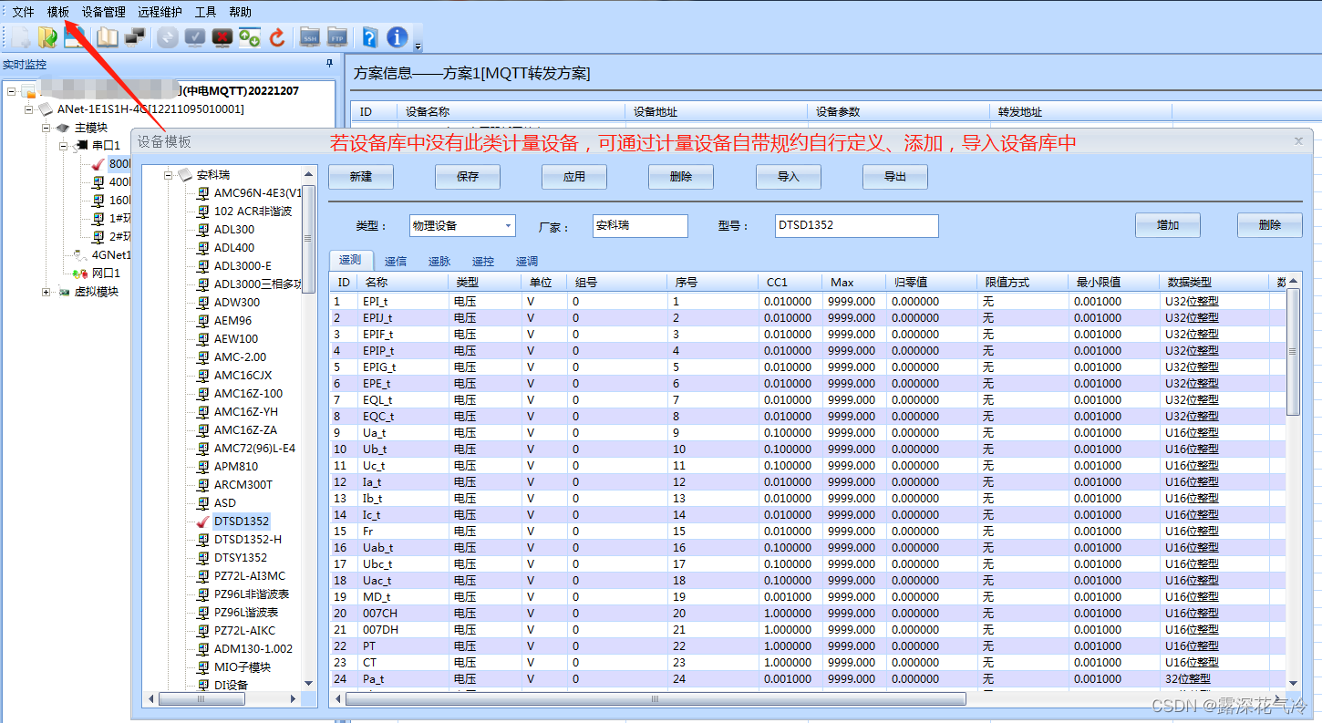Select 网口1 in the monitor tree
The image size is (1322, 723).
coord(106,274)
